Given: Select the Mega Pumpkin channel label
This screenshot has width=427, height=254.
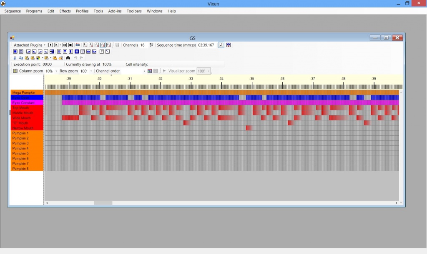Looking at the screenshot, I should [27, 92].
